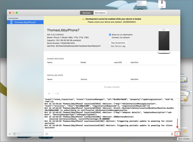
Task: Clear the console with the trash icon
Action: (172, 134)
